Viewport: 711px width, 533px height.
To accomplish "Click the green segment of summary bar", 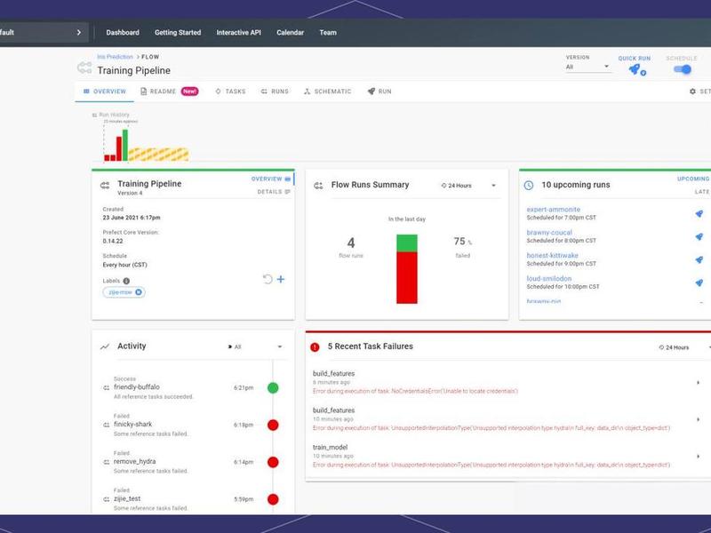I will click(x=407, y=243).
